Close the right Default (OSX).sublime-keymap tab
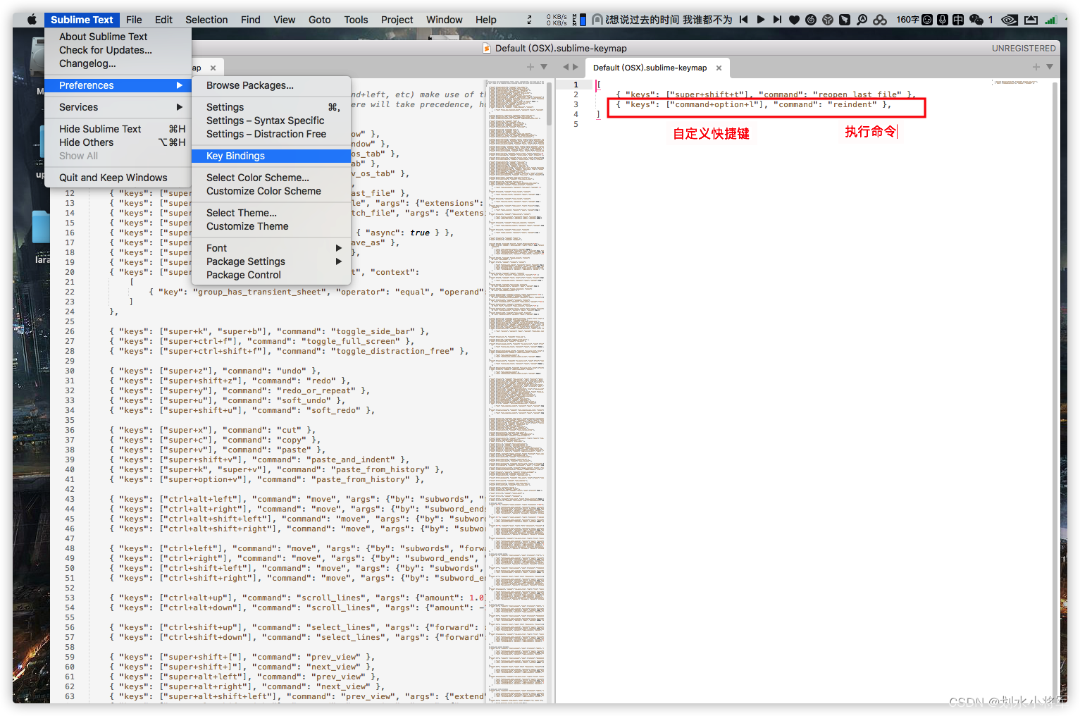This screenshot has width=1080, height=716. 719,68
